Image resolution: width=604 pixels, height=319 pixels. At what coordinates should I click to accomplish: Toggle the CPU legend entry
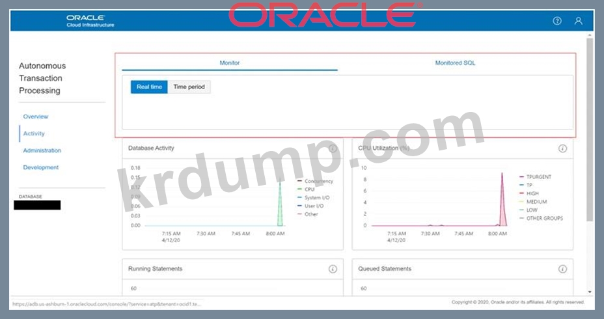307,189
